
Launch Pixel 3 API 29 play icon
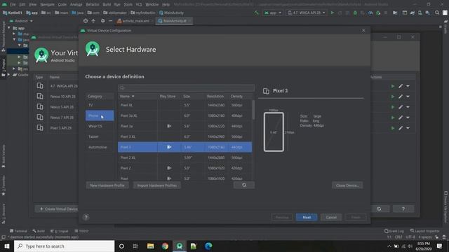click(x=393, y=128)
